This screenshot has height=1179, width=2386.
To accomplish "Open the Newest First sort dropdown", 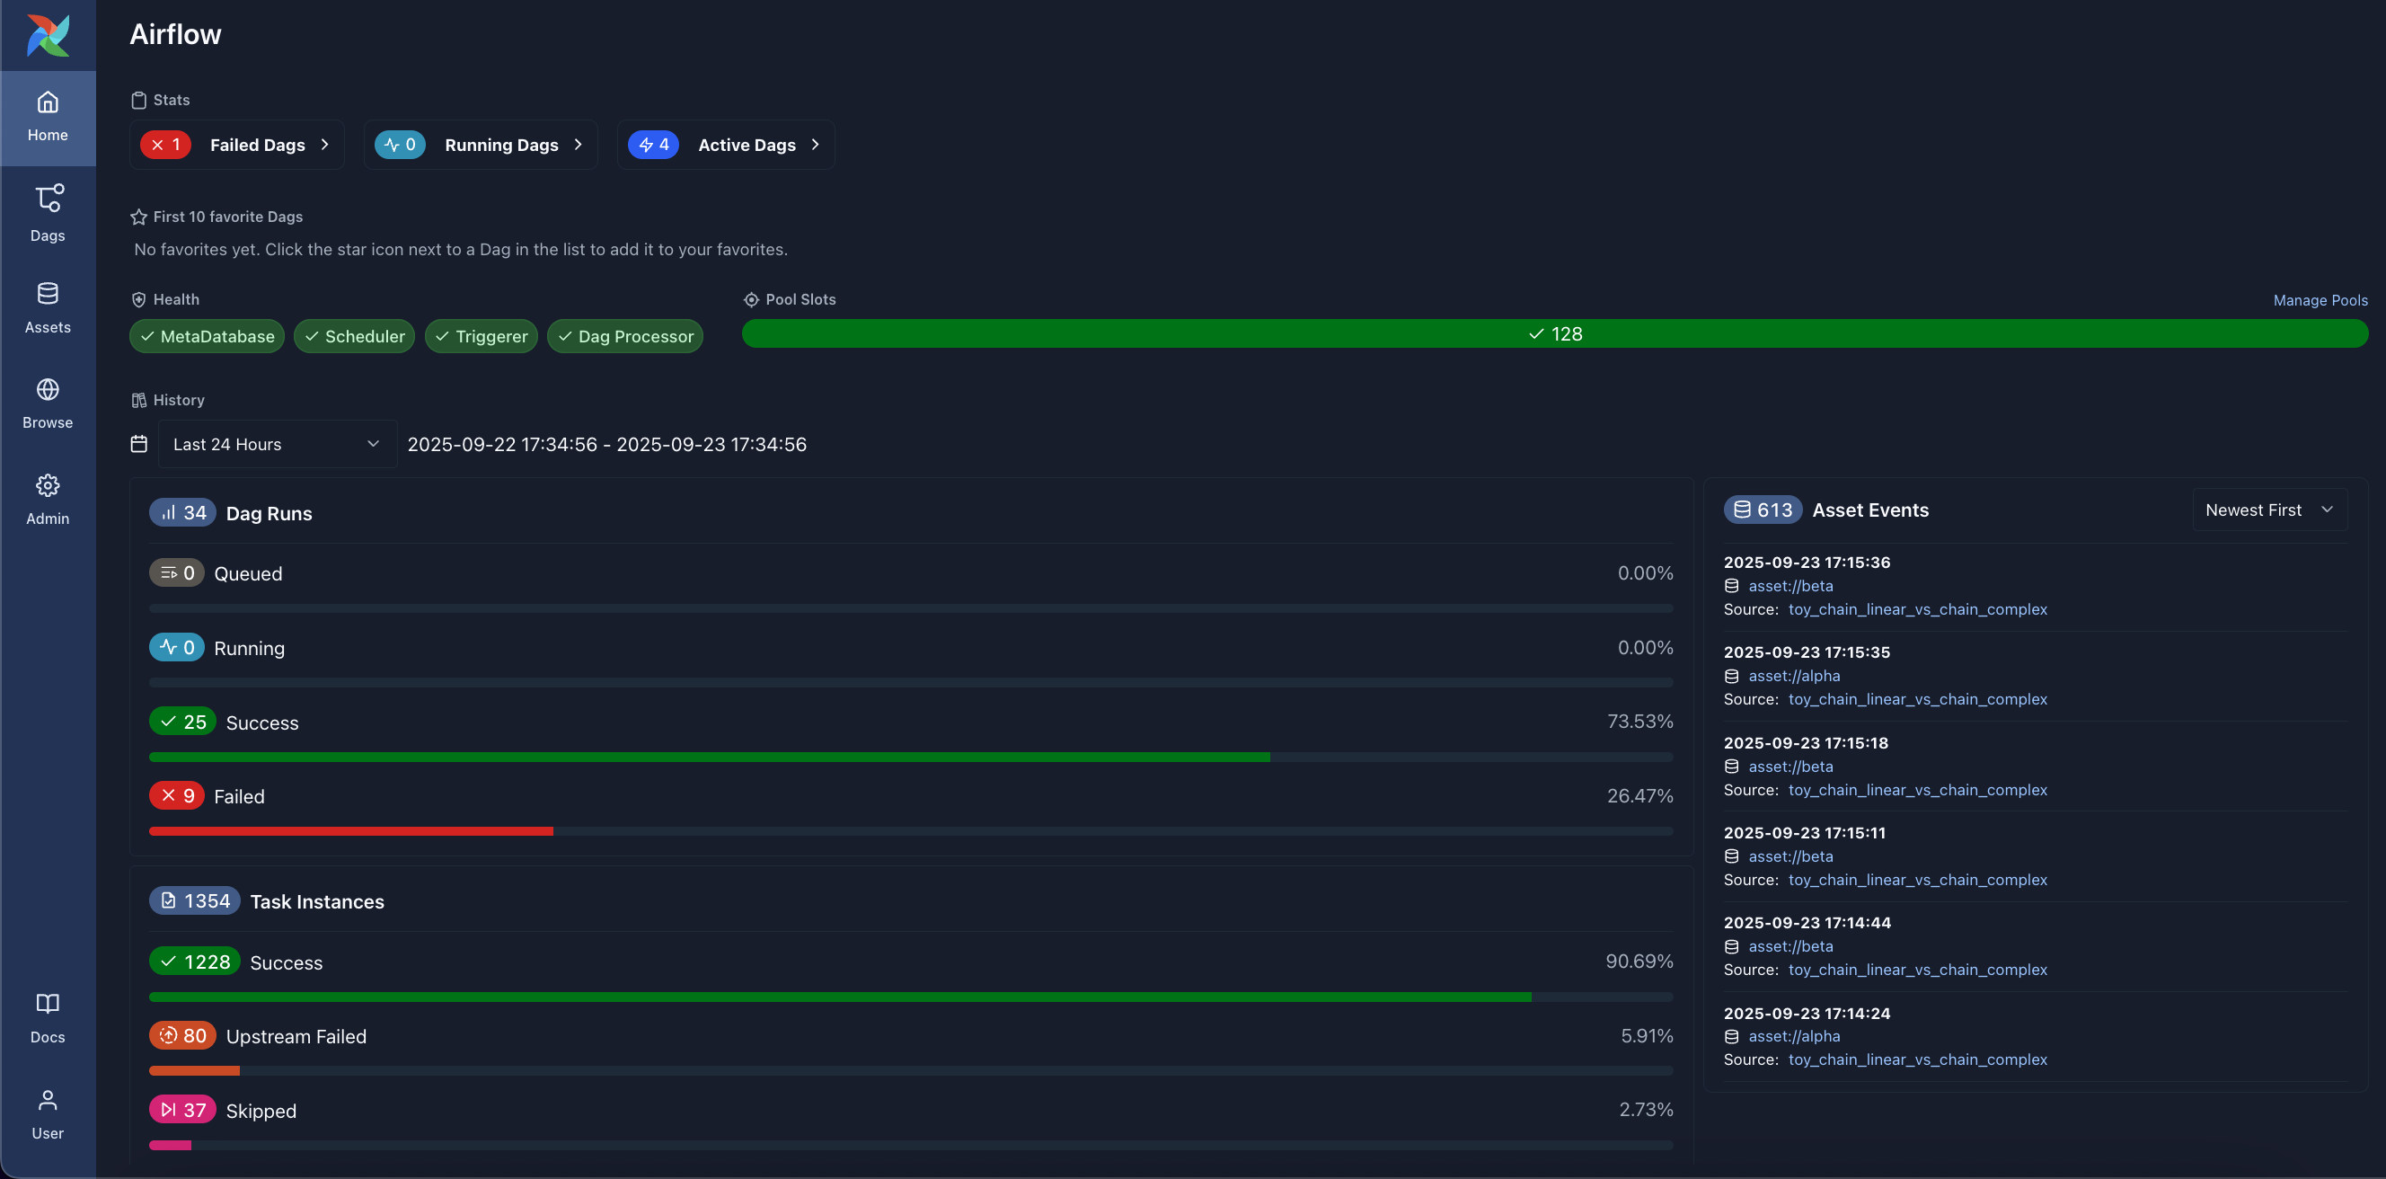I will [x=2270, y=510].
